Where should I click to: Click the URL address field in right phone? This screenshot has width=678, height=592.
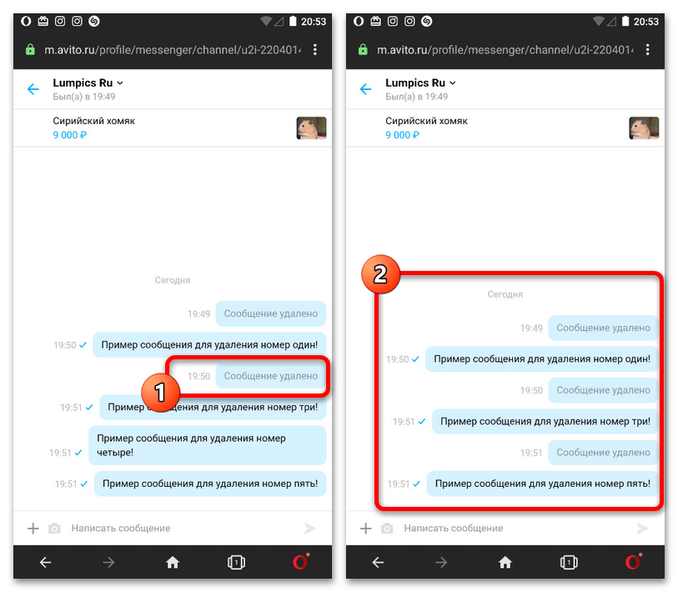505,50
